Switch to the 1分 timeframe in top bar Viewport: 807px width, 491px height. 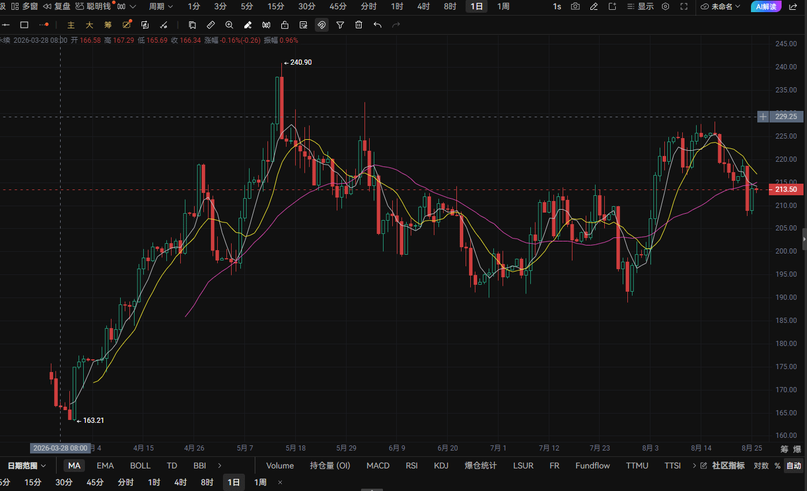[x=194, y=6]
